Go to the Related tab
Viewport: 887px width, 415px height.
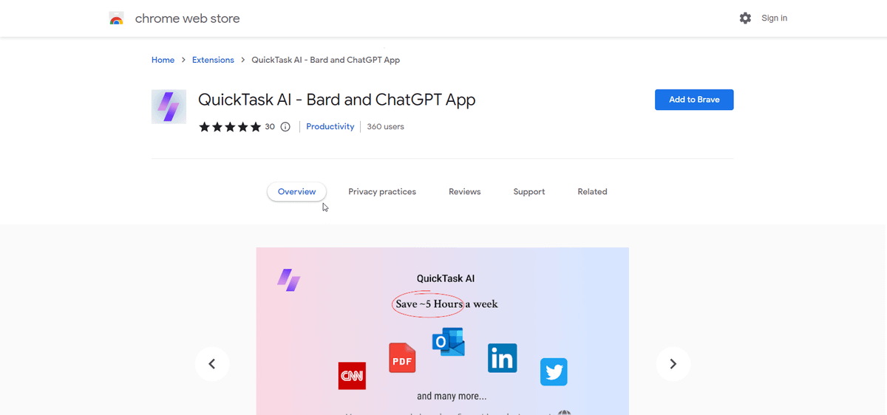592,192
